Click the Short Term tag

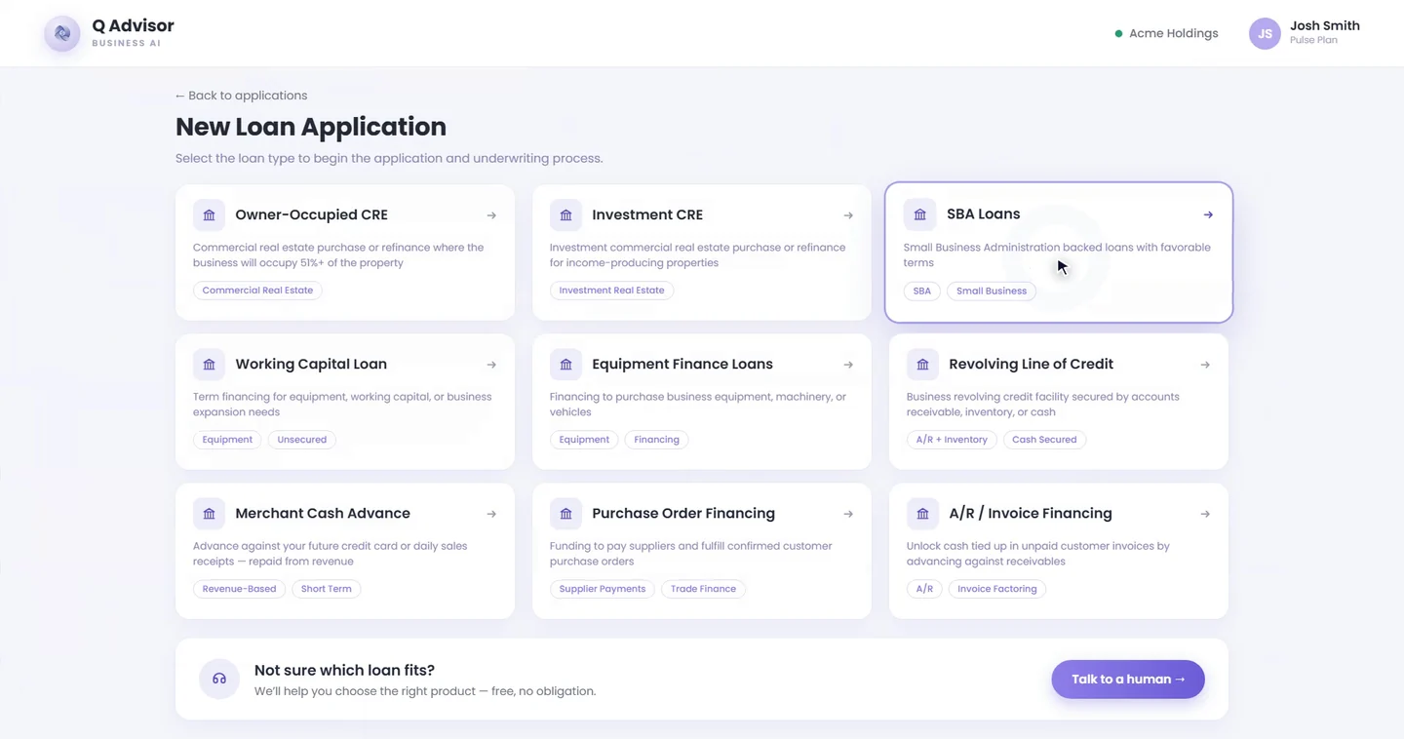point(326,589)
